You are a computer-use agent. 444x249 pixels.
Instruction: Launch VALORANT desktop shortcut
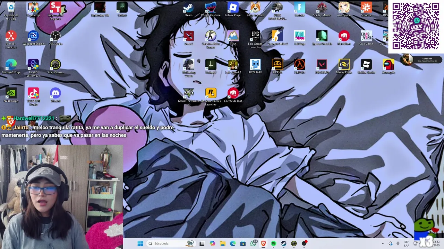click(322, 67)
